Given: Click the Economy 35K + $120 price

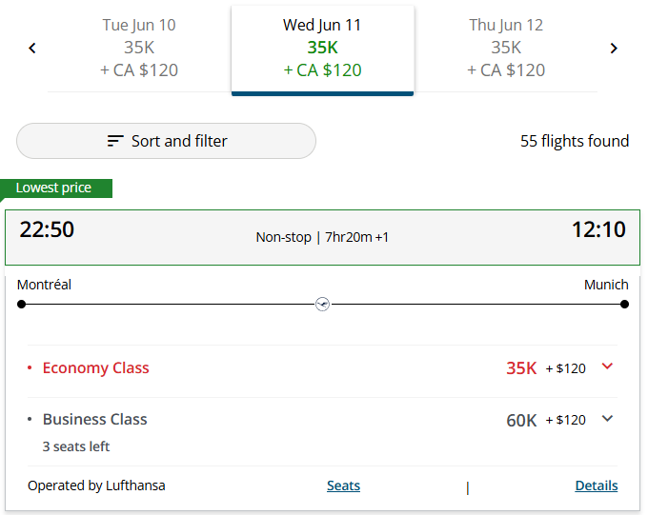Looking at the screenshot, I should [x=546, y=368].
